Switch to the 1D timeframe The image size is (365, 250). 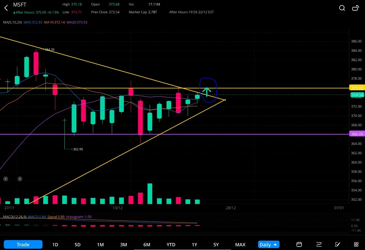55,245
